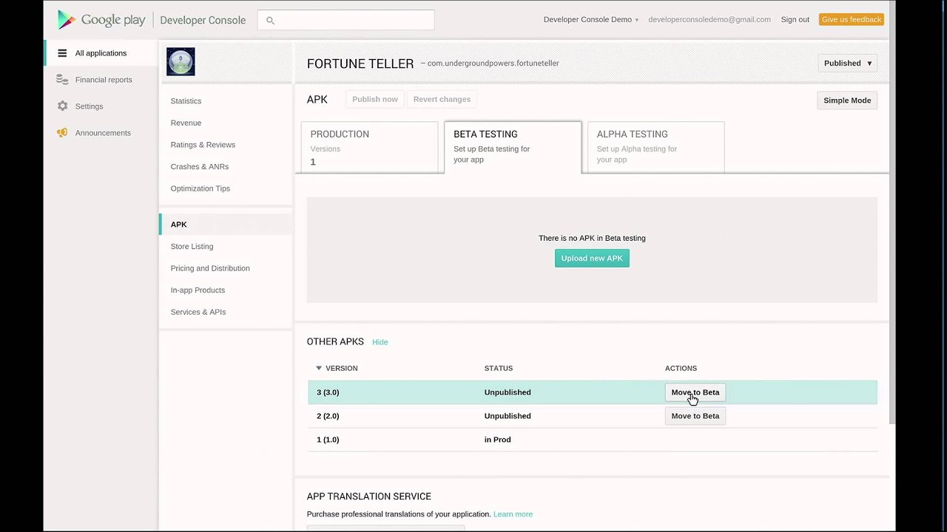This screenshot has width=947, height=532.
Task: Select the Beta Testing tab
Action: (x=513, y=148)
